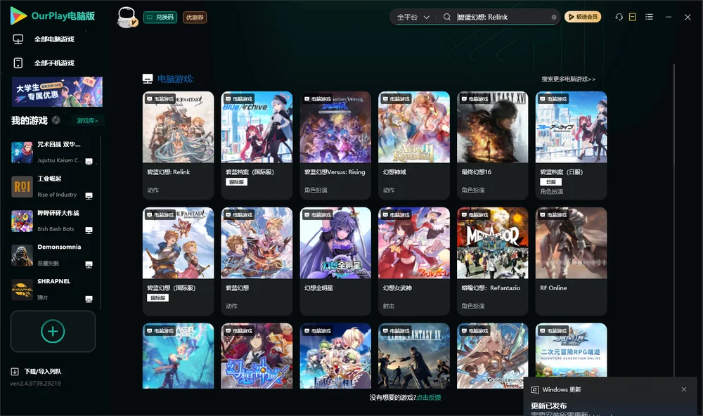
Task: Open the 极速会员 membership button
Action: click(583, 17)
